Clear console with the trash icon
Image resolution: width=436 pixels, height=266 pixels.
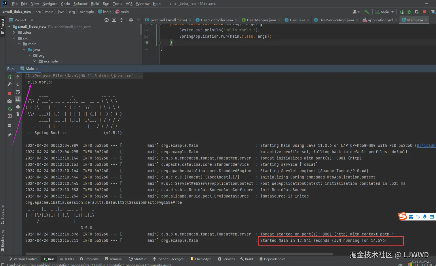[18, 114]
